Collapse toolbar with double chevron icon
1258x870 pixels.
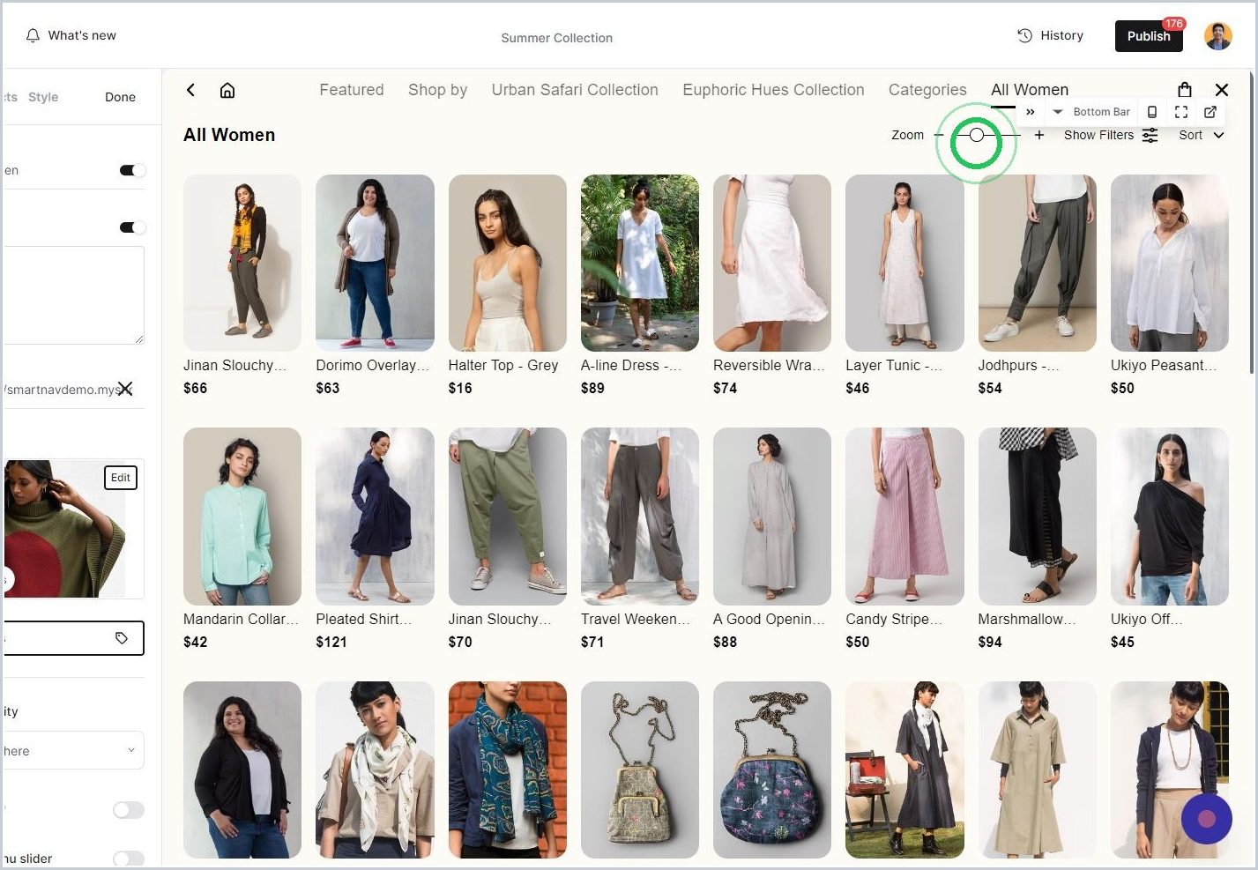coord(1030,112)
